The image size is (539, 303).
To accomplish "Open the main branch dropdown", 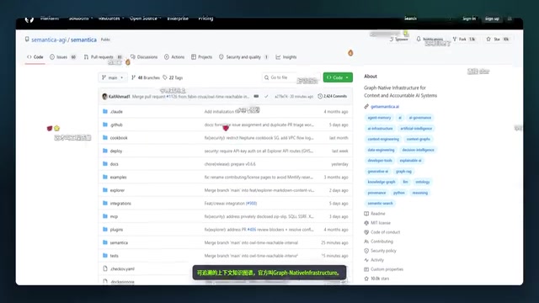I will pyautogui.click(x=112, y=77).
